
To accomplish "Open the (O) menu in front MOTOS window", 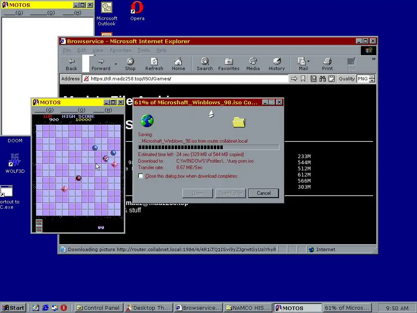I will [73, 110].
